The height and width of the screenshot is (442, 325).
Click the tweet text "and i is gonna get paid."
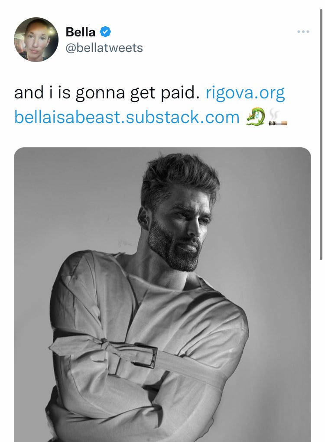click(107, 93)
